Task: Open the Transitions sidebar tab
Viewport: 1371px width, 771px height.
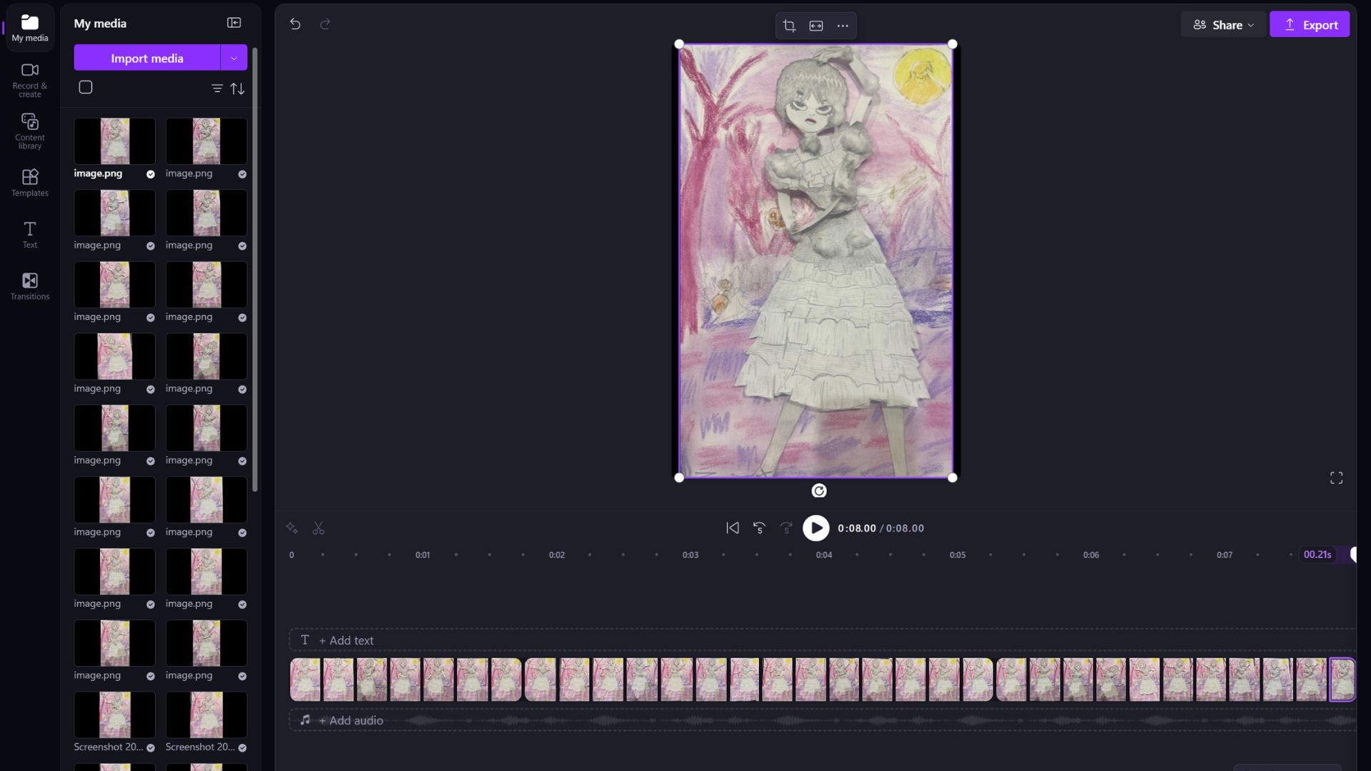Action: point(30,286)
